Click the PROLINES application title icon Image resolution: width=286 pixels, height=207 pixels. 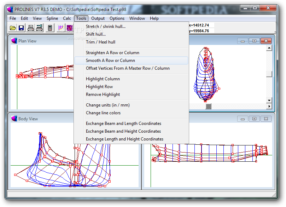coord(10,10)
